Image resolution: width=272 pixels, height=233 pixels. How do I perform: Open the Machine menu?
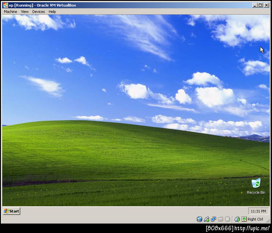click(x=10, y=12)
